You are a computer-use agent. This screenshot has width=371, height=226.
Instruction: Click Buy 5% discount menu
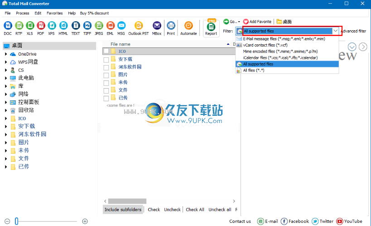[x=94, y=13]
